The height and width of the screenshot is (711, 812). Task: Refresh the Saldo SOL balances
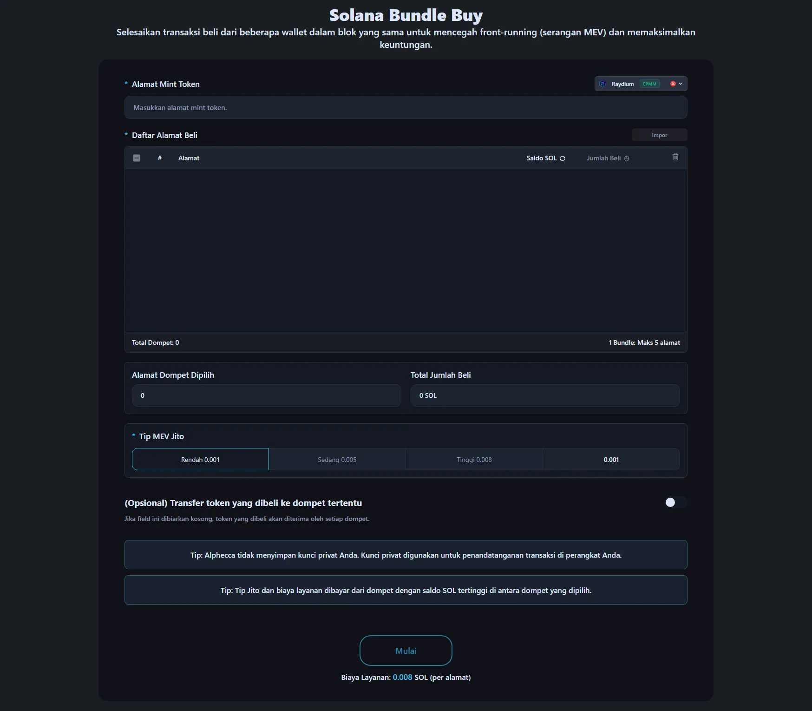[x=563, y=158]
